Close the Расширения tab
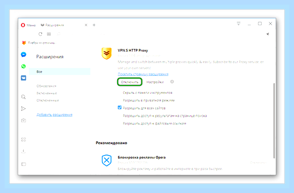Image resolution: width=294 pixels, height=193 pixels. (x=86, y=25)
